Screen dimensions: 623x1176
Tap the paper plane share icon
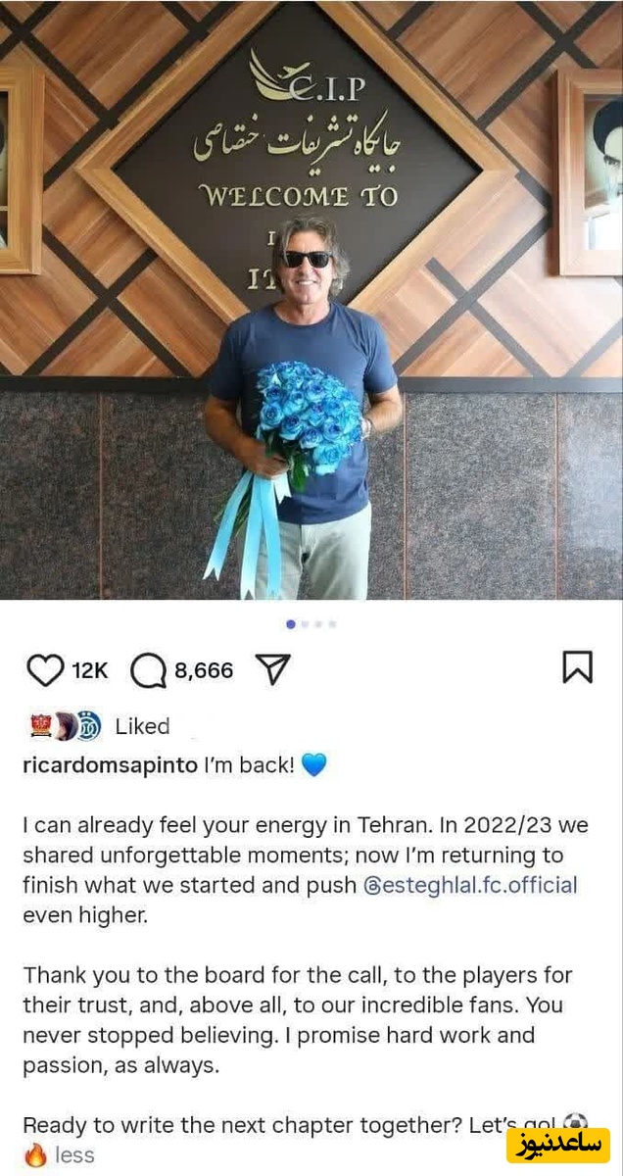point(273,669)
